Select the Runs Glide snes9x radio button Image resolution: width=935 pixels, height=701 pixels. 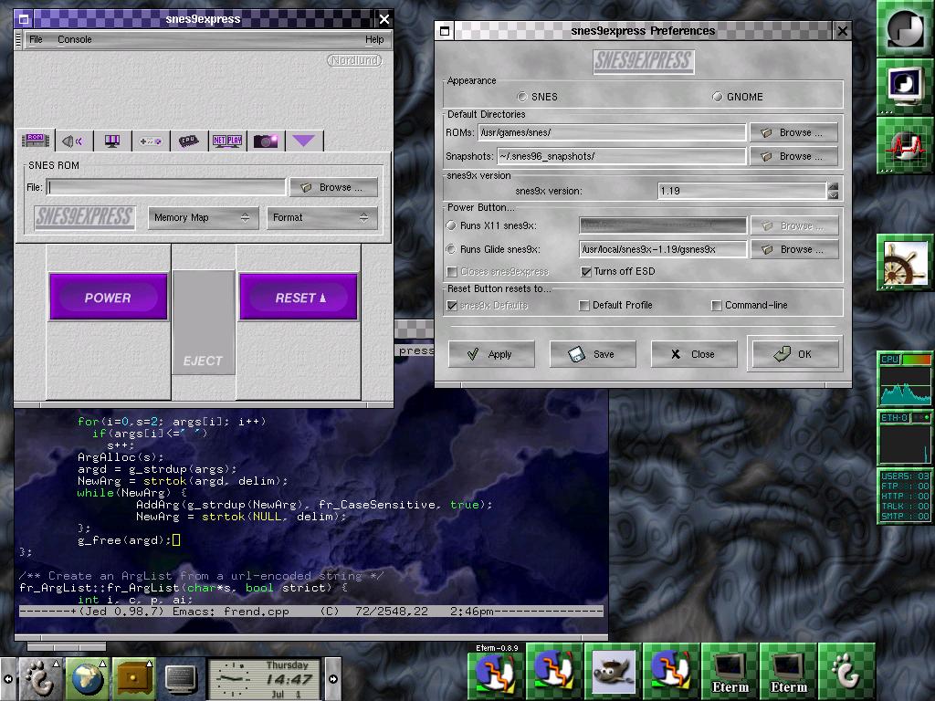(451, 249)
